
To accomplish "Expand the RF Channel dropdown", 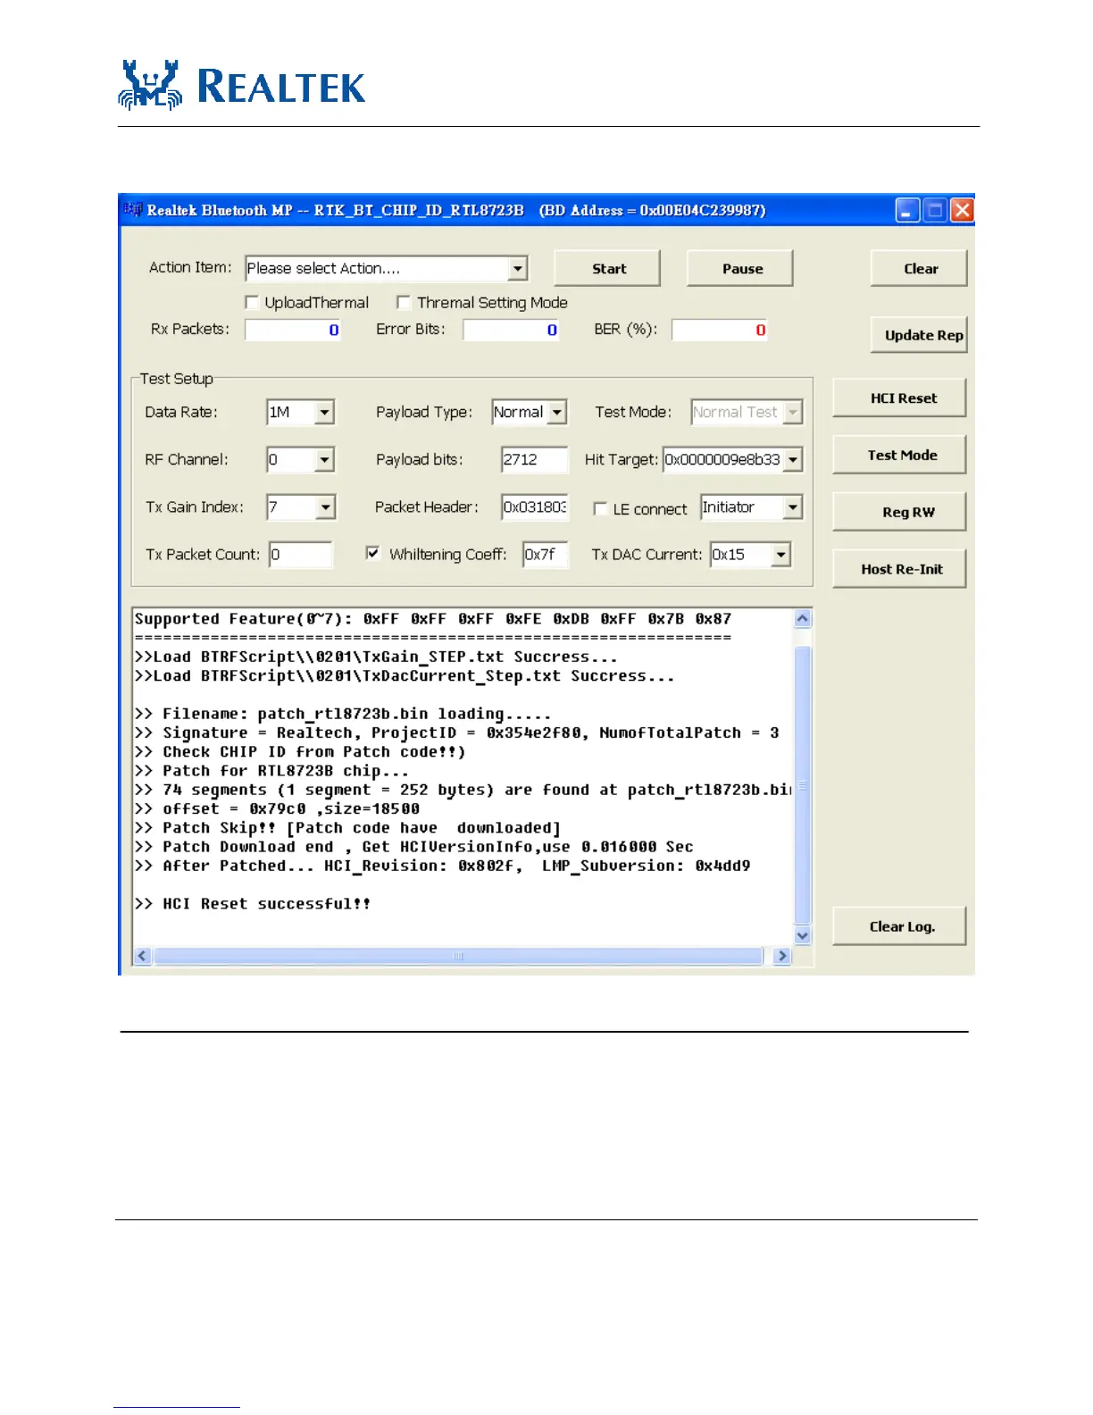I will 325,459.
